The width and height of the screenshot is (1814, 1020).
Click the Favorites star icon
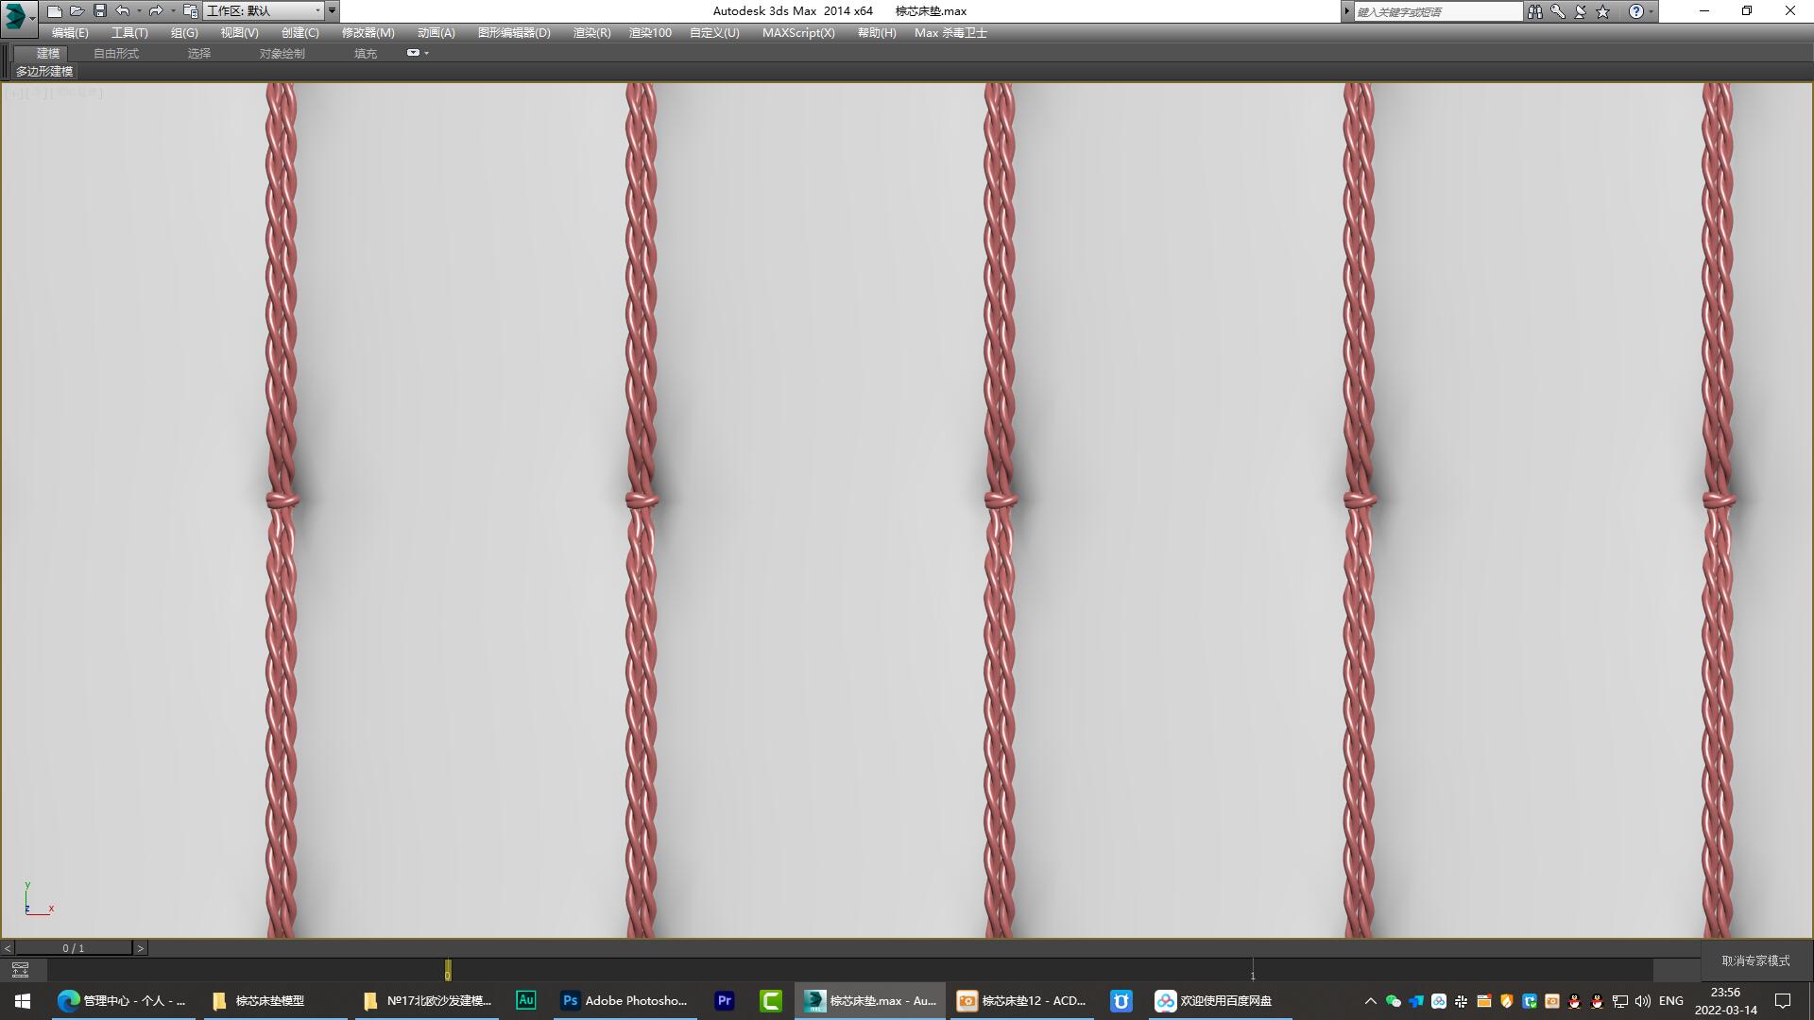1603,11
